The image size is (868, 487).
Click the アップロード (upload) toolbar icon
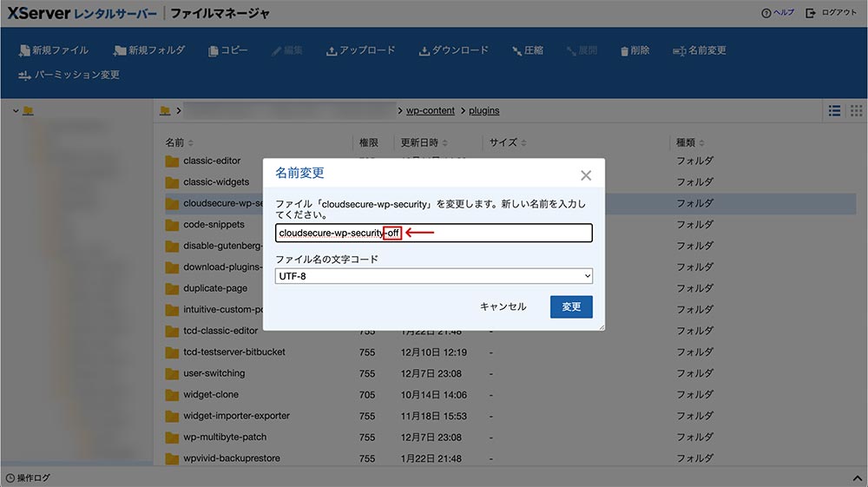[332, 51]
